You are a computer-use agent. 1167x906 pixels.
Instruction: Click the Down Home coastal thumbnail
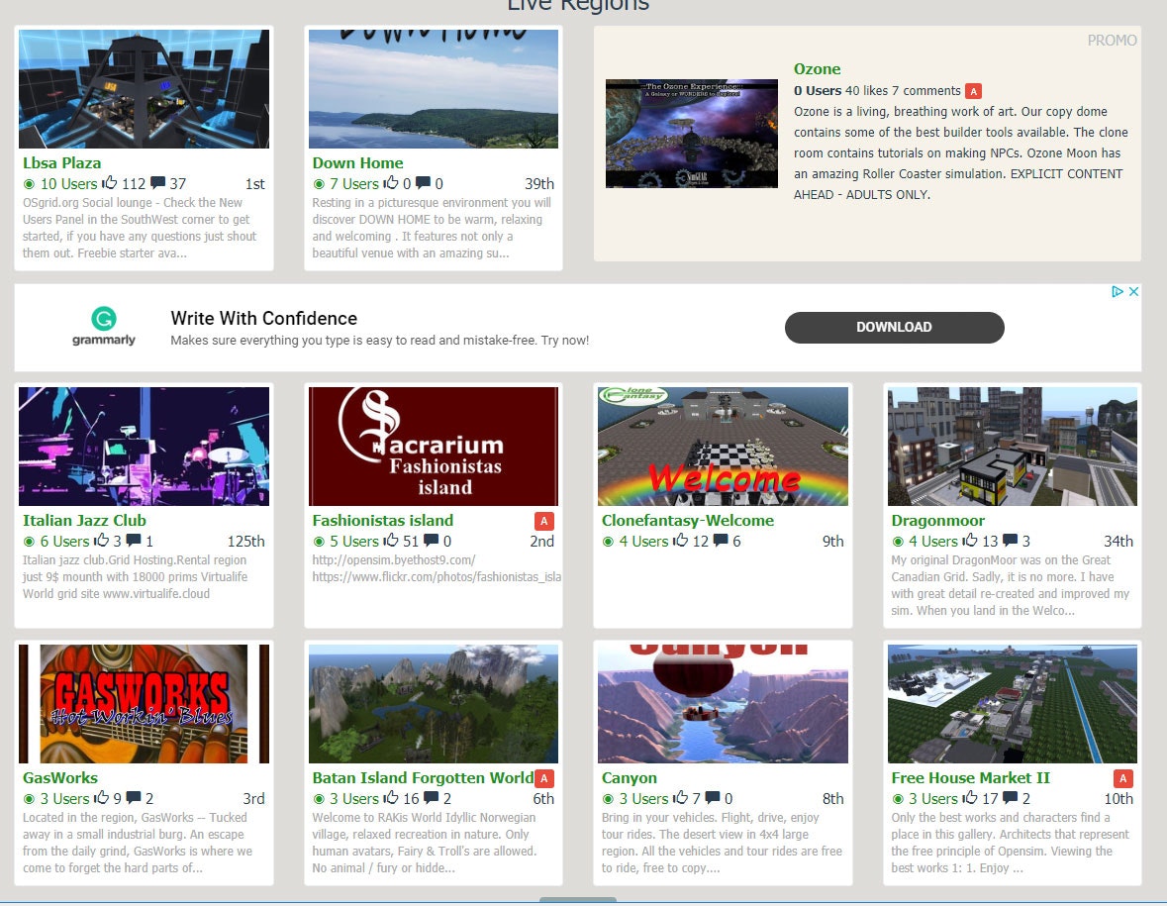point(433,88)
